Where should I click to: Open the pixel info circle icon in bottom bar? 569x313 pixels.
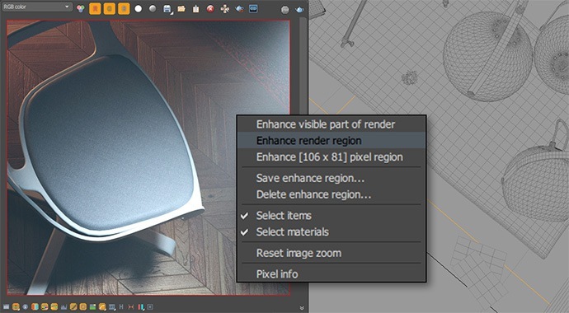coord(25,307)
